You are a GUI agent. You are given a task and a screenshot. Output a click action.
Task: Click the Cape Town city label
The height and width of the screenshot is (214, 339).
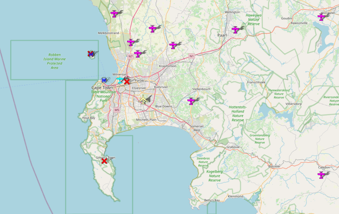click(103, 87)
